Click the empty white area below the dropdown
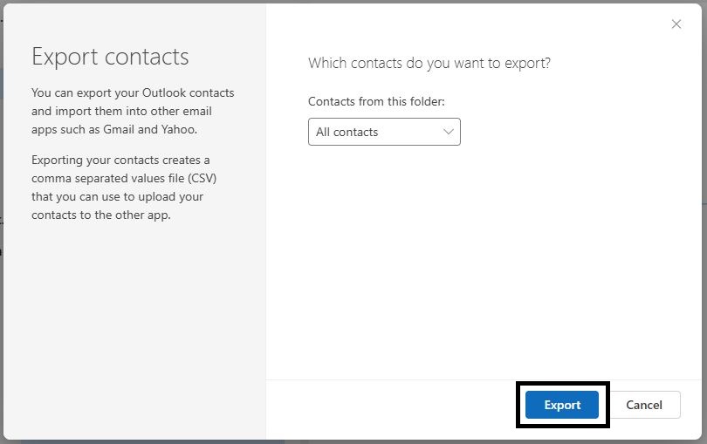Screen dimensions: 707x444 483,262
